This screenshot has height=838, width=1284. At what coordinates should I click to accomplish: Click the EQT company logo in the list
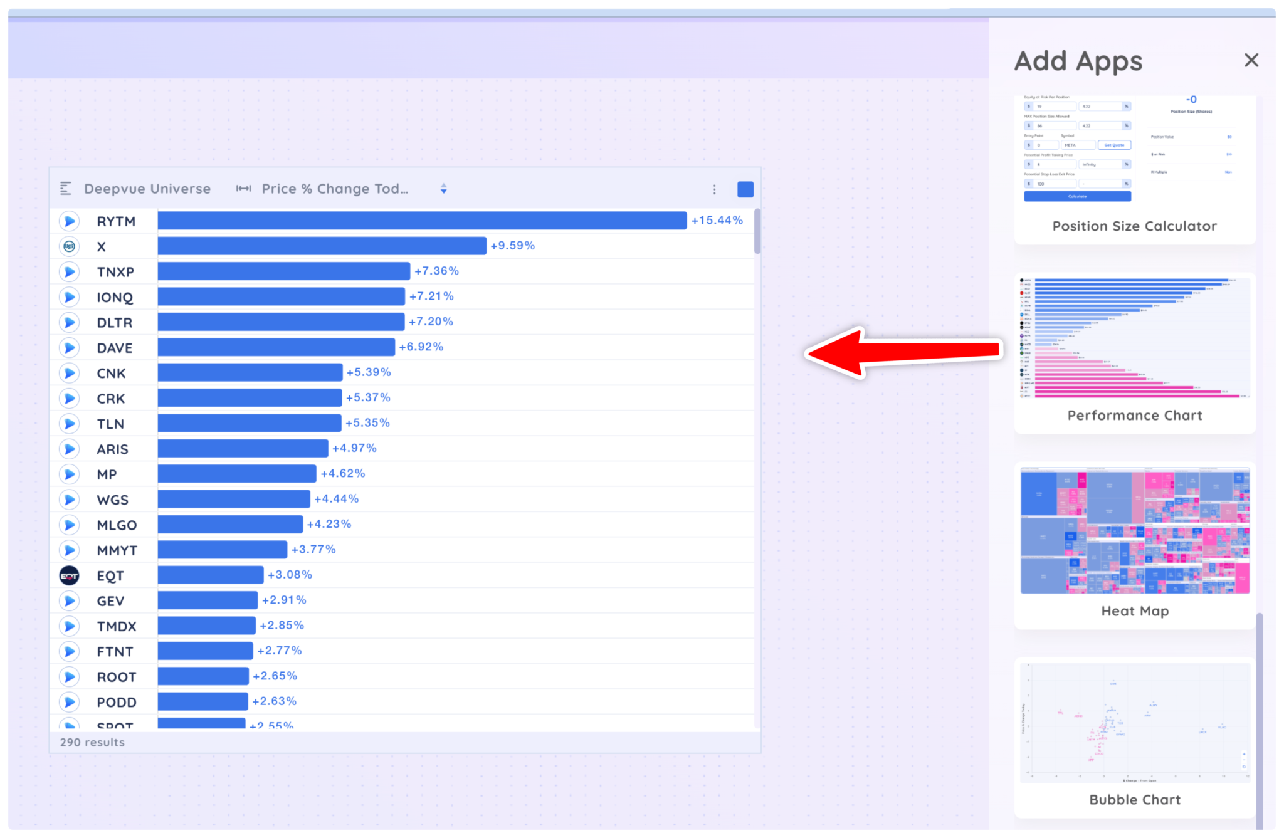point(69,575)
